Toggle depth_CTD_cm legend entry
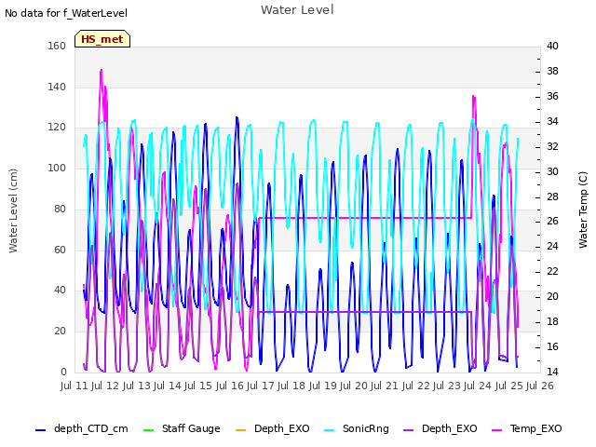 (82, 429)
